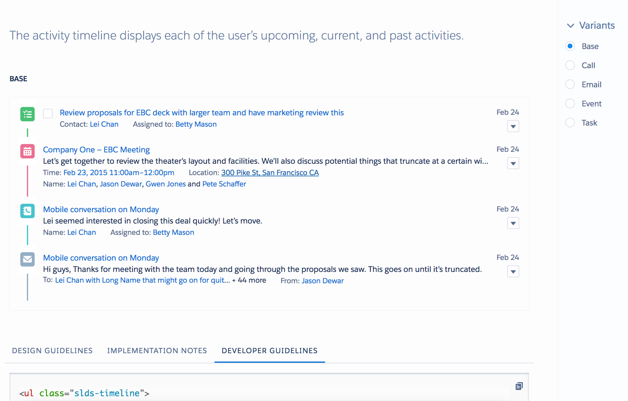Click the pink calendar event icon

pos(27,151)
